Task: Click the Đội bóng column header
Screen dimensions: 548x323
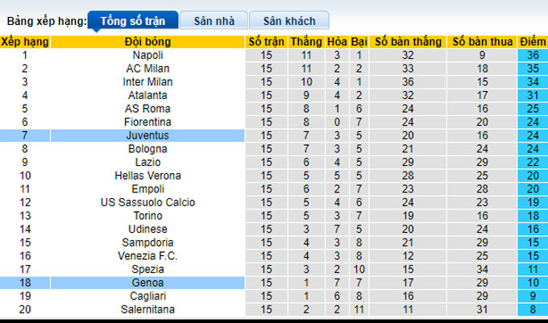Action: click(x=147, y=41)
